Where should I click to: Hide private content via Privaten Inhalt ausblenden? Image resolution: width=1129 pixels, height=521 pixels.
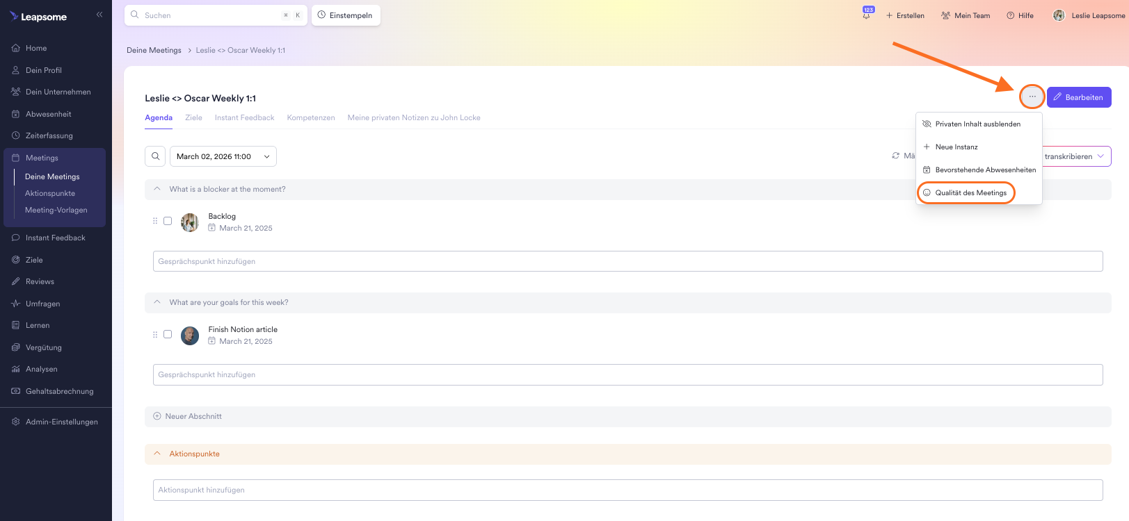977,124
